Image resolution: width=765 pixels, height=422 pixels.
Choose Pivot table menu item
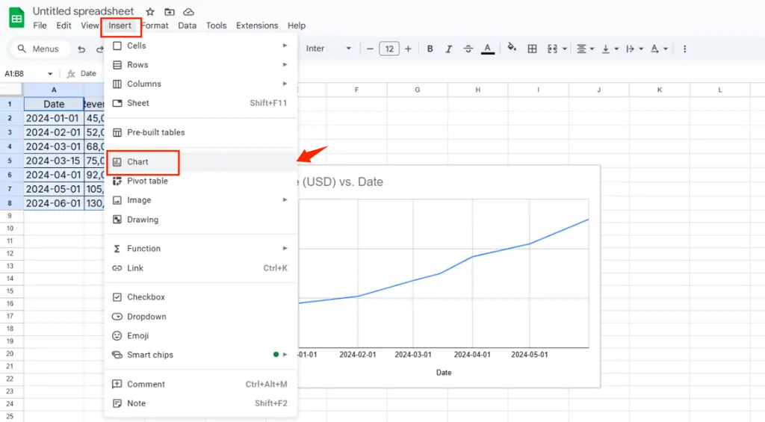coord(147,181)
